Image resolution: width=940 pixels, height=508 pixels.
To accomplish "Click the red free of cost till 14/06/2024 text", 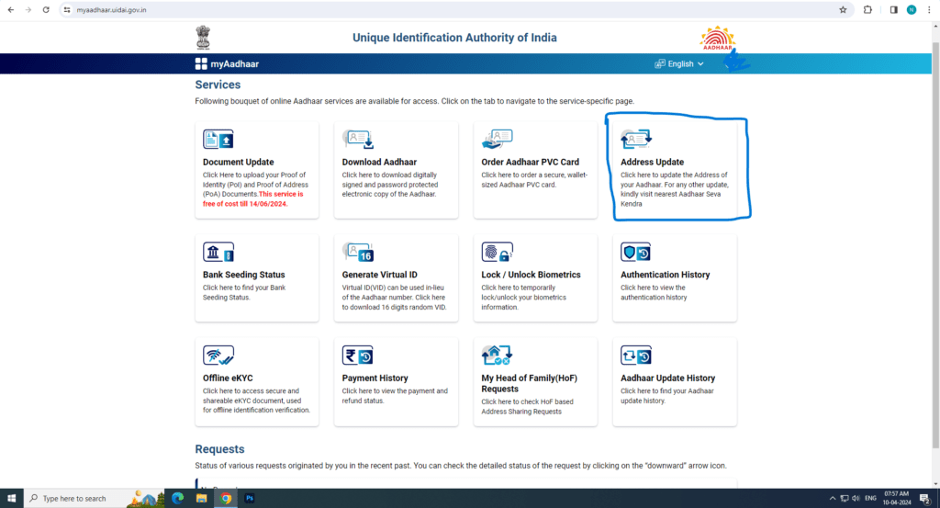I will click(x=253, y=199).
